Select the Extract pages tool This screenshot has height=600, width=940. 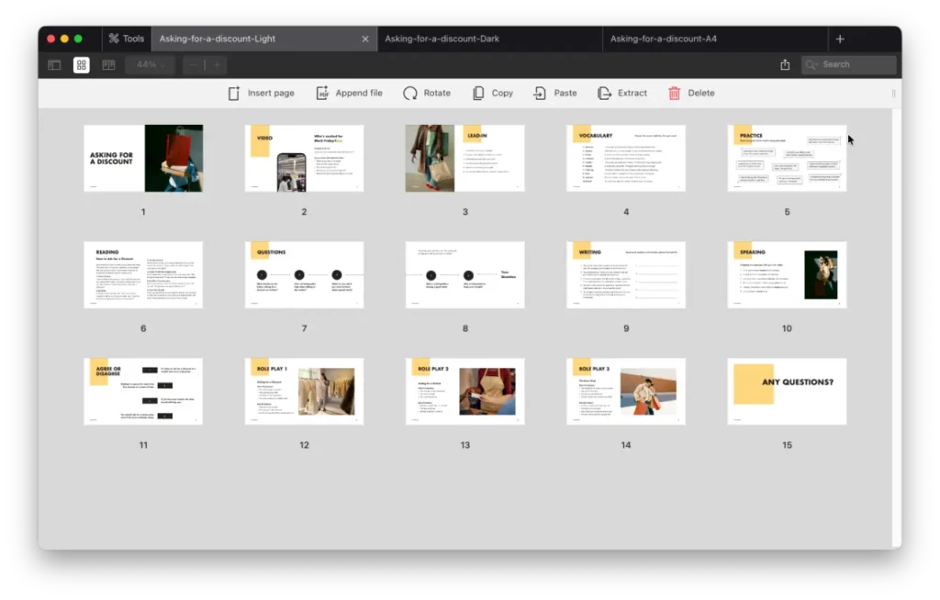click(606, 93)
